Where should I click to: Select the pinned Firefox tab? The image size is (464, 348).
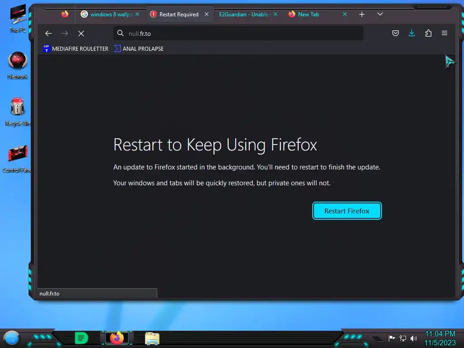click(65, 14)
